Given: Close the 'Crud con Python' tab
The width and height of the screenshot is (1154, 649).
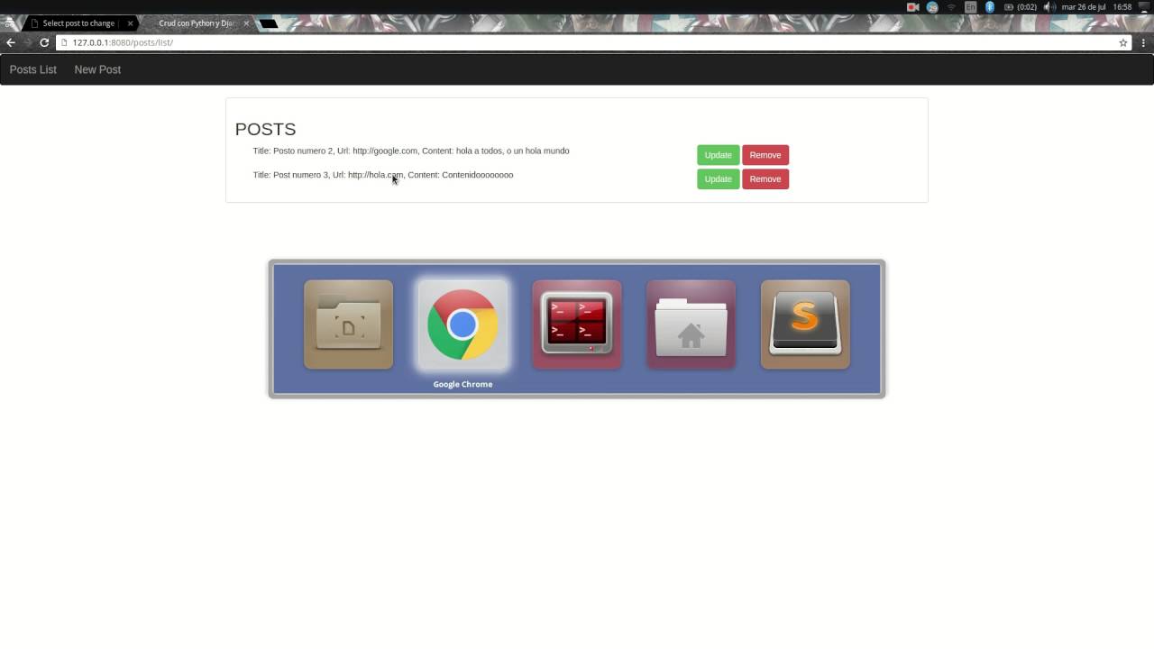Looking at the screenshot, I should click(246, 23).
